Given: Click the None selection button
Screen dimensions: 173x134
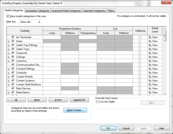Looking at the screenshot, I should pyautogui.click(x=37, y=100).
